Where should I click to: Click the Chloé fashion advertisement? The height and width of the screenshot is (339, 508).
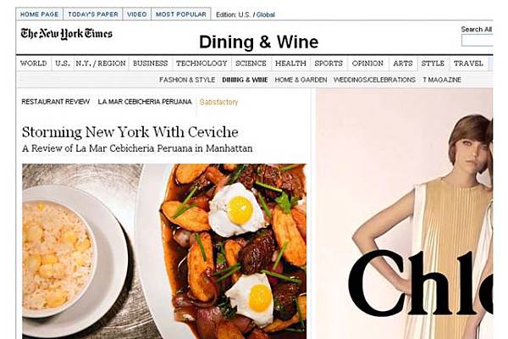click(405, 214)
